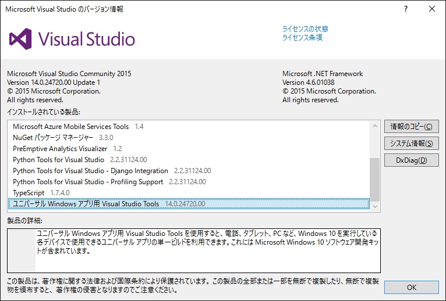Click the help question mark button
The height and width of the screenshot is (301, 446).
[405, 9]
